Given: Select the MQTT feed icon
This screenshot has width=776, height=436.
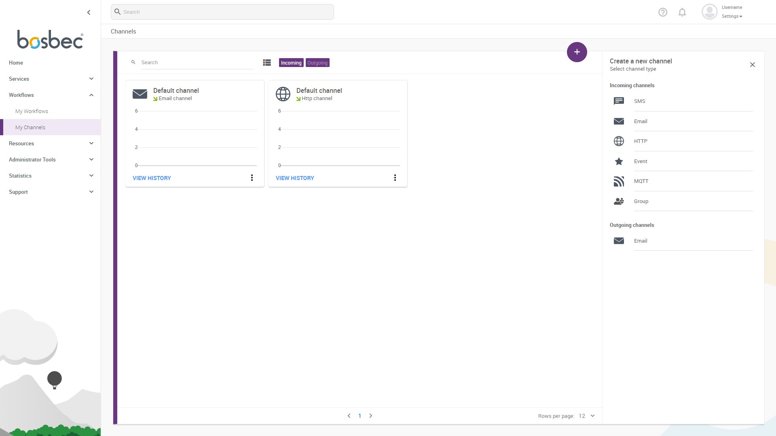Looking at the screenshot, I should click(x=619, y=181).
